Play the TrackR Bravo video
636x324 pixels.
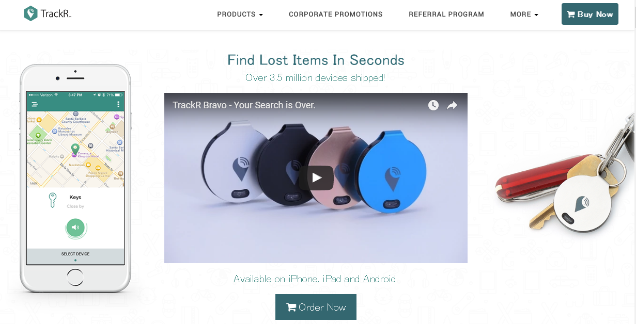pos(316,178)
